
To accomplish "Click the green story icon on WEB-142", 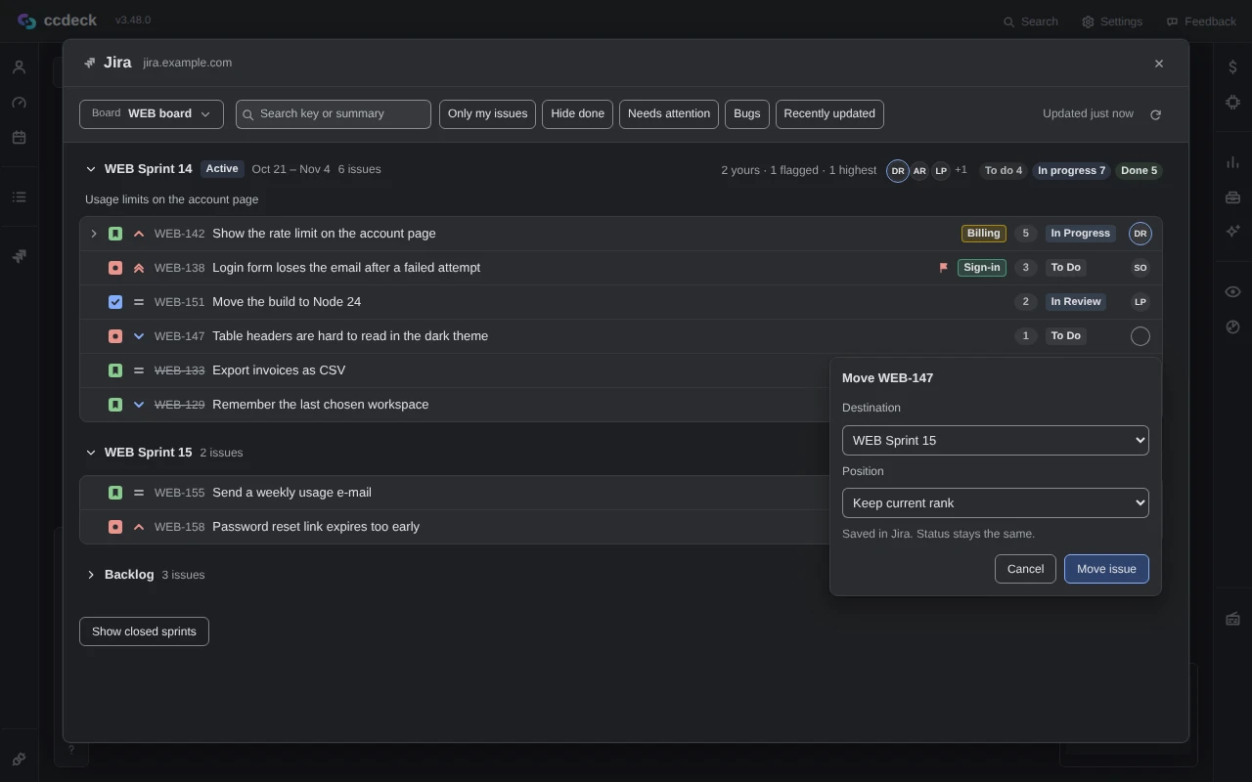I will coord(115,234).
